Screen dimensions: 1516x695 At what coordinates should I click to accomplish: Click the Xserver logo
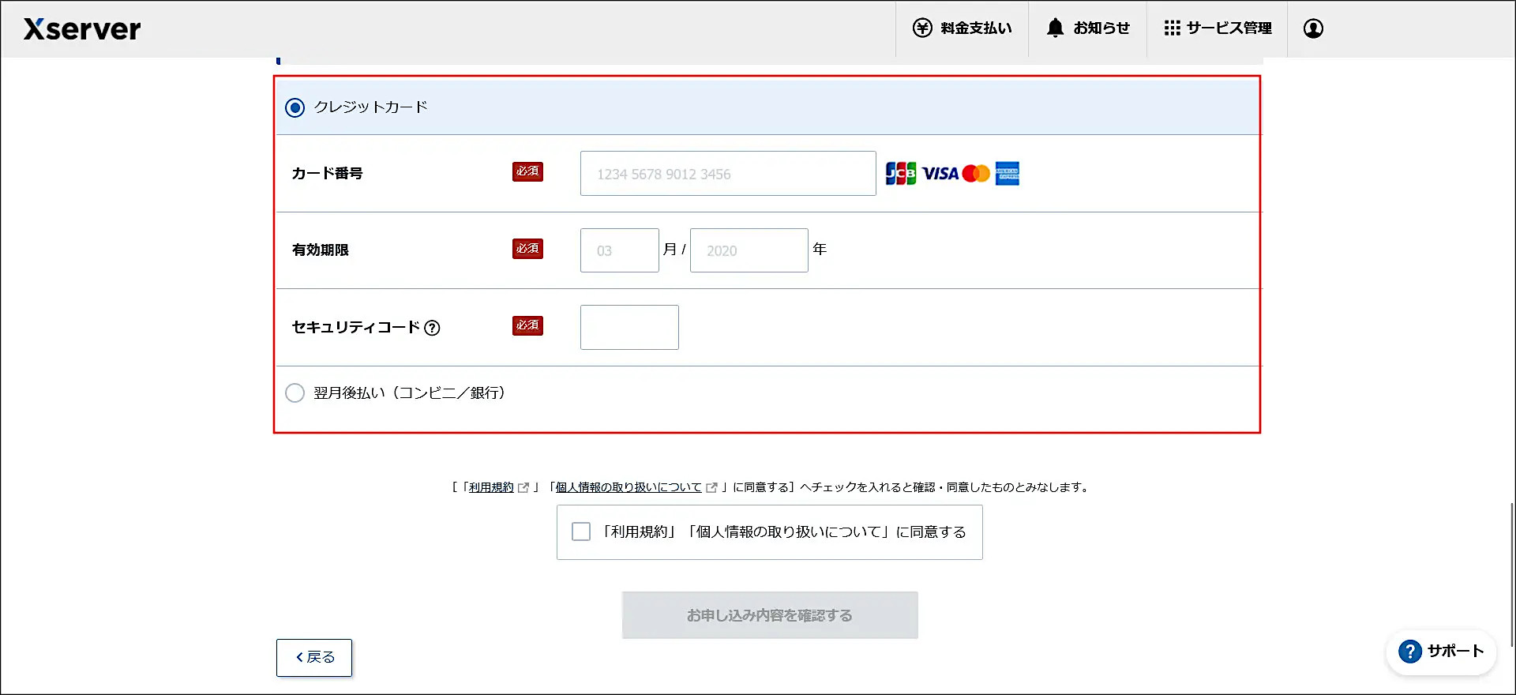82,29
